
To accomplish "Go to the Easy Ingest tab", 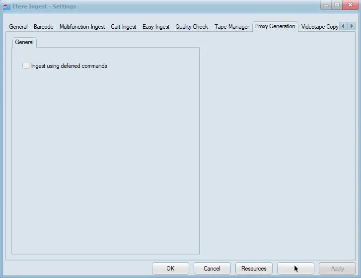I will [x=155, y=27].
